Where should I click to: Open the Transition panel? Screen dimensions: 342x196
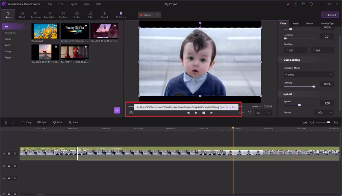click(x=35, y=15)
